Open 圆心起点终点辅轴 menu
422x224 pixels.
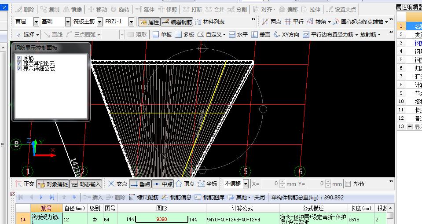click(x=361, y=22)
